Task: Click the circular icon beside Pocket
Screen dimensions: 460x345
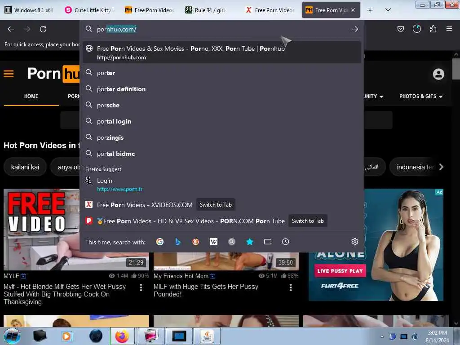Action: [x=416, y=29]
